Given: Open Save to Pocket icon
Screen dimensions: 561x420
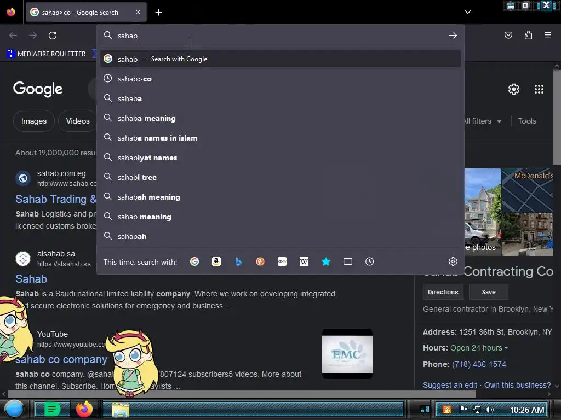Looking at the screenshot, I should pos(508,35).
